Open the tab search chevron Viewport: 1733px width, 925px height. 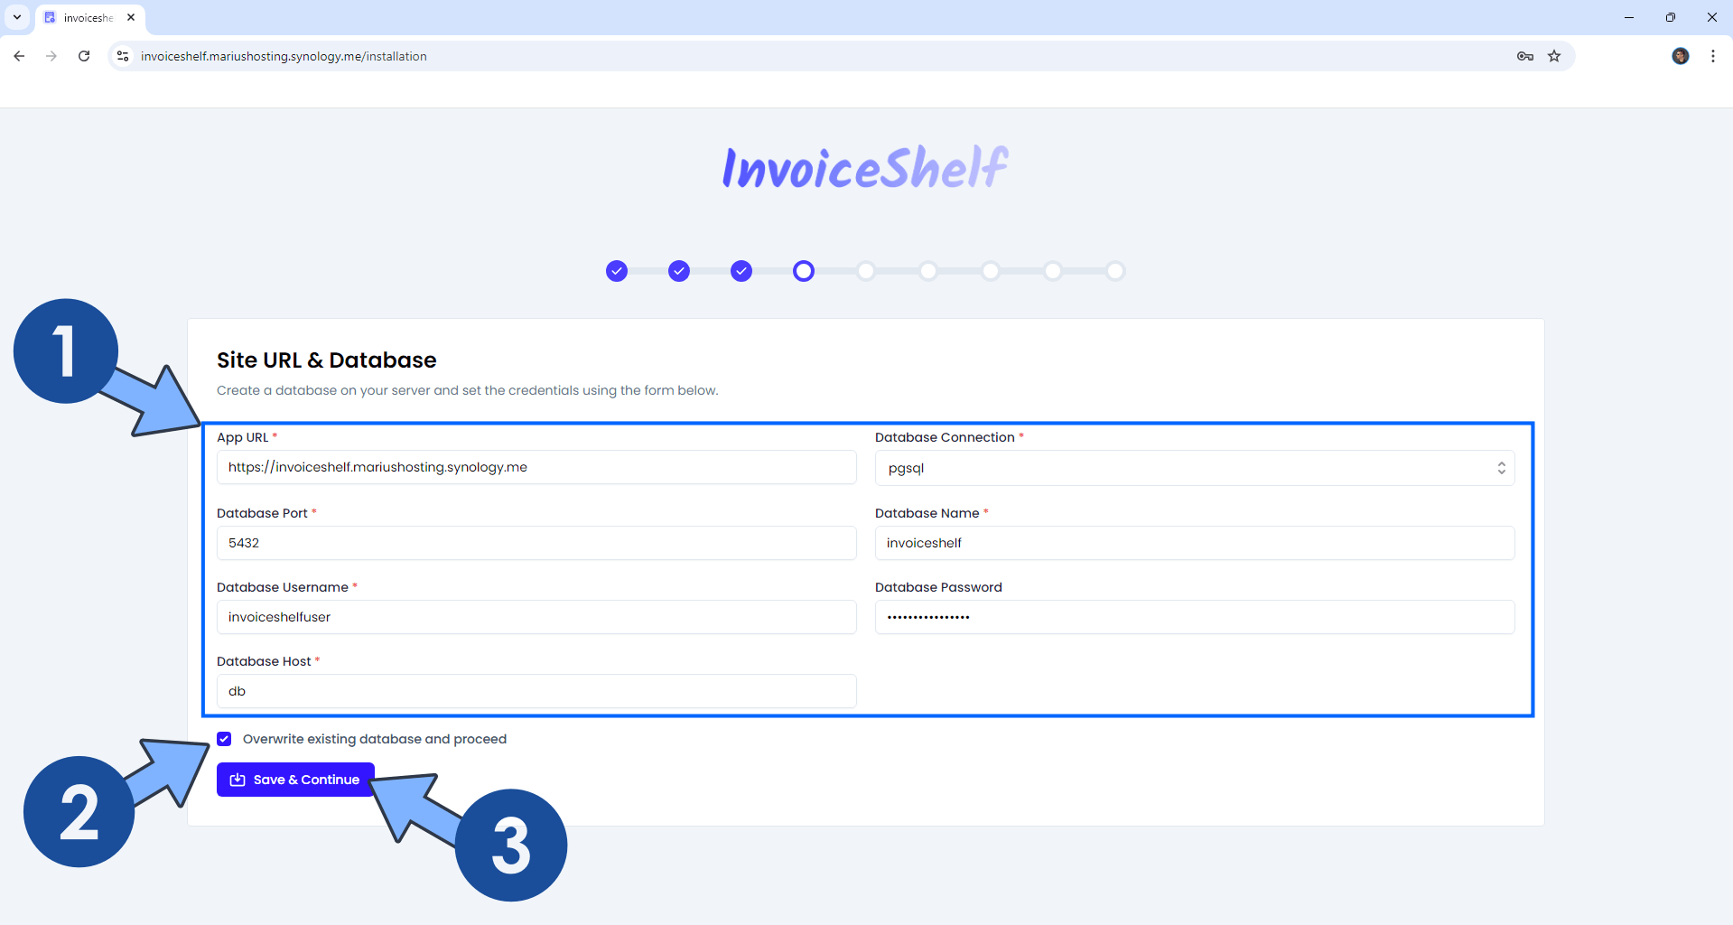17,17
